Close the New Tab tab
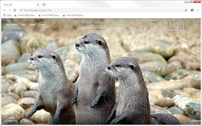Screen dimensions: 202x126 pos(38,5)
